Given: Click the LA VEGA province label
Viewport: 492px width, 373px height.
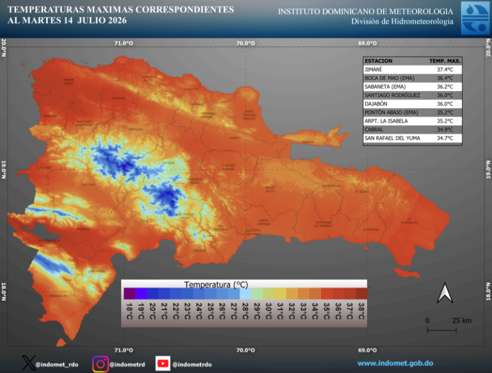Looking at the screenshot, I should coord(168,163).
